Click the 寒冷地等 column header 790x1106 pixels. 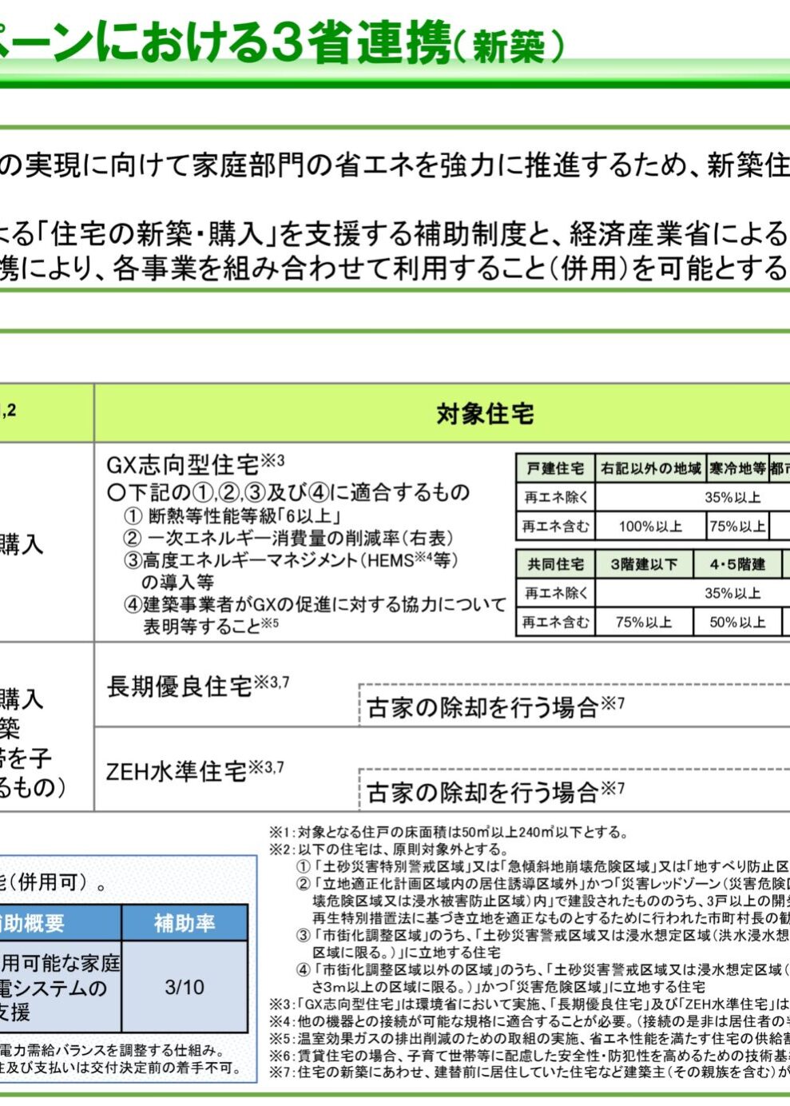736,468
